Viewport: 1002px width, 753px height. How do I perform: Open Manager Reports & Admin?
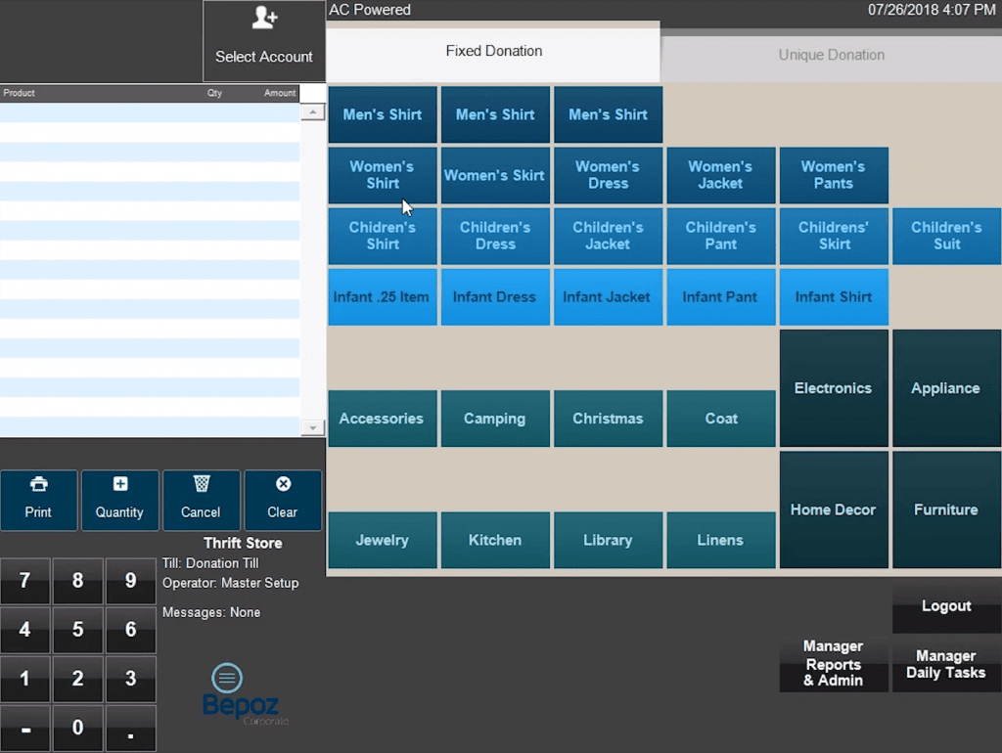click(833, 664)
